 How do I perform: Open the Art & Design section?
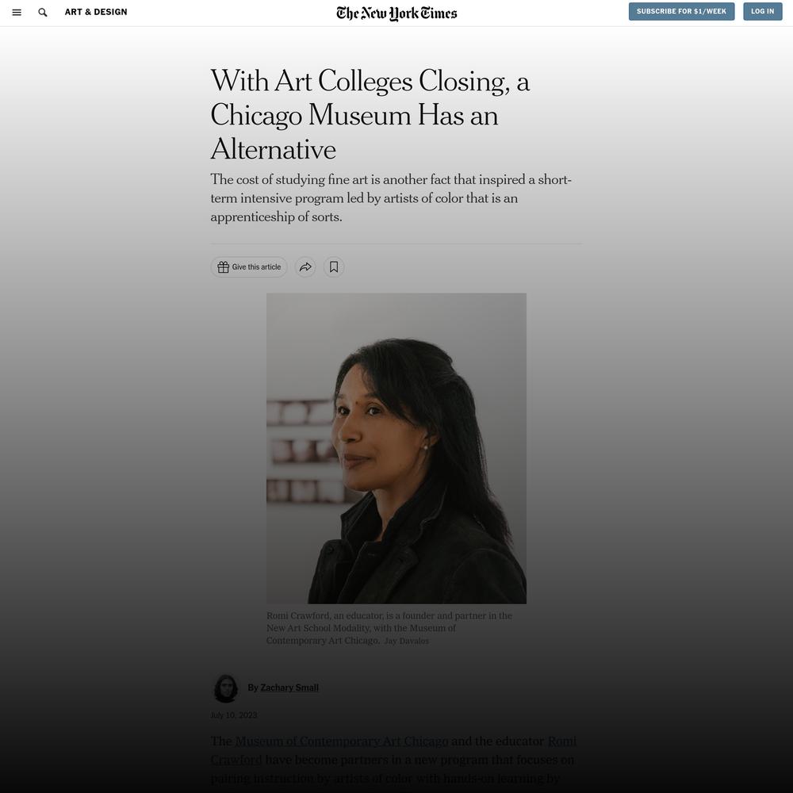pyautogui.click(x=96, y=12)
